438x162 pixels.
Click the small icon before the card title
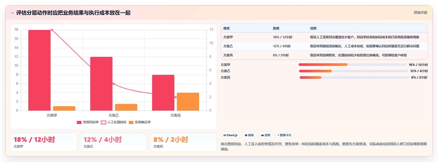[x=12, y=13]
